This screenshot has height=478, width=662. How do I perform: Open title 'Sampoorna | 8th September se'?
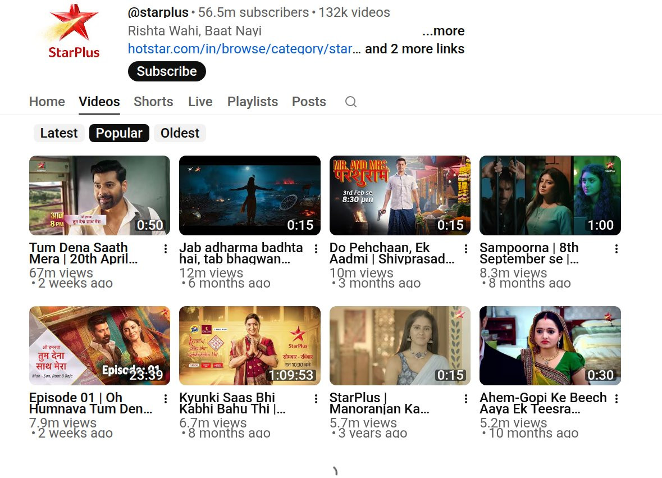coord(529,253)
